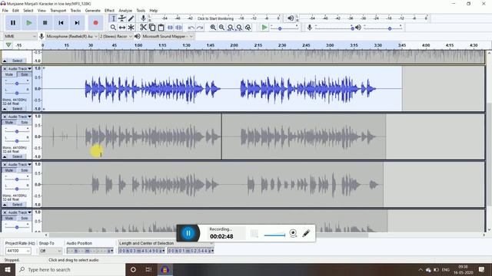Open the Effect menu
This screenshot has width=492, height=276.
point(109,10)
